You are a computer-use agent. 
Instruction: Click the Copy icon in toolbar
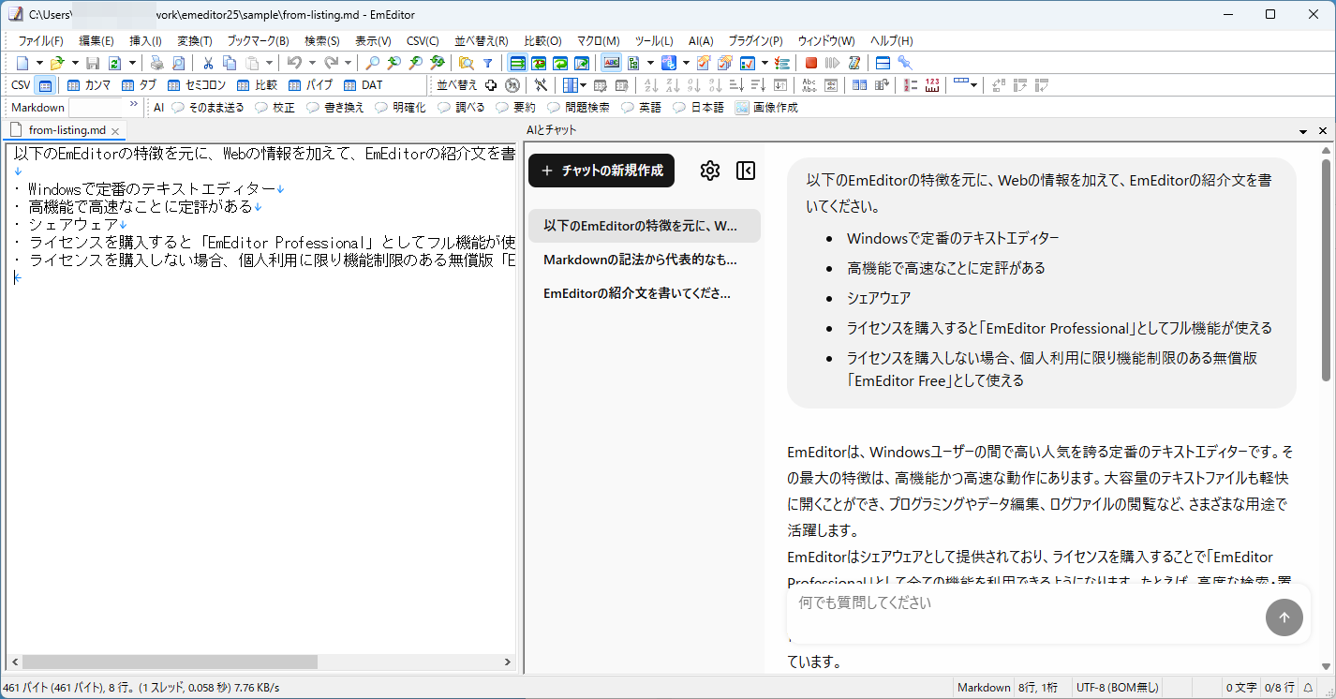[230, 63]
